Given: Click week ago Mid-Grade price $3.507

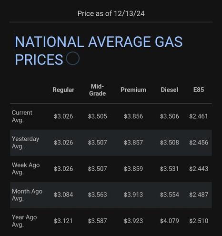Looking at the screenshot, I should point(97,169).
